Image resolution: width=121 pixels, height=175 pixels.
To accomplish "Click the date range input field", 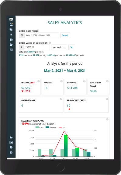I will pos(42,35).
